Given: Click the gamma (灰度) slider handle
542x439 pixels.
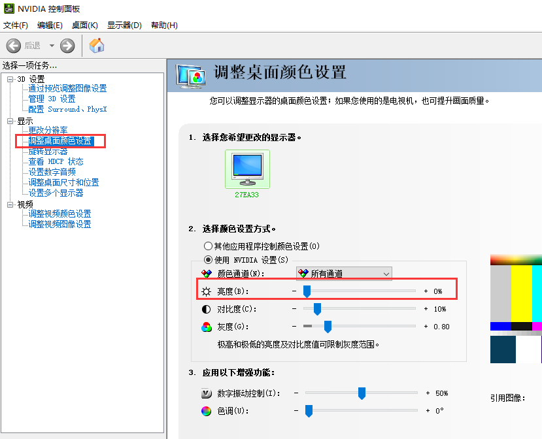Looking at the screenshot, I should [x=328, y=327].
